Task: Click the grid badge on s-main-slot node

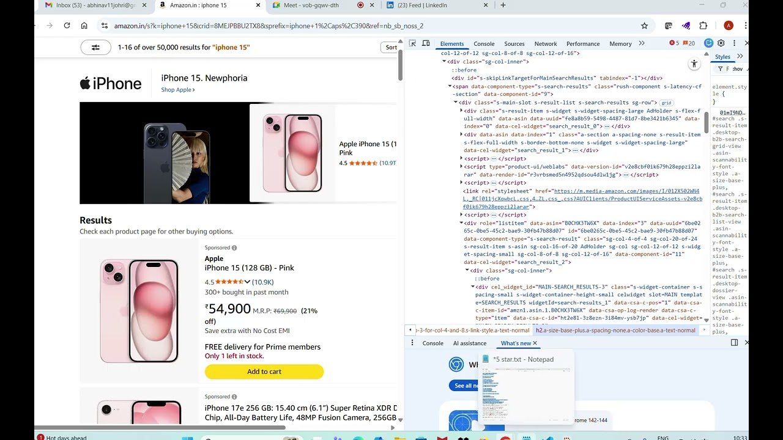Action: coord(666,103)
